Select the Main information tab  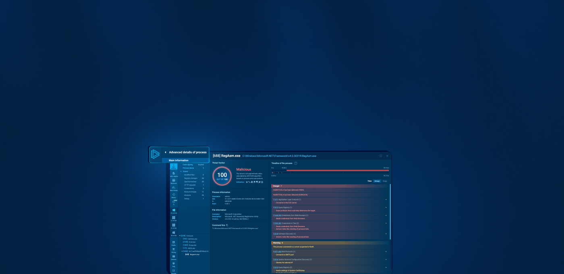coord(178,160)
